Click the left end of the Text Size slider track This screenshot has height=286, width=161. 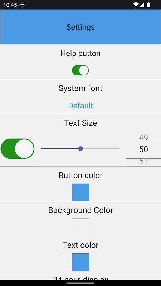click(42, 149)
